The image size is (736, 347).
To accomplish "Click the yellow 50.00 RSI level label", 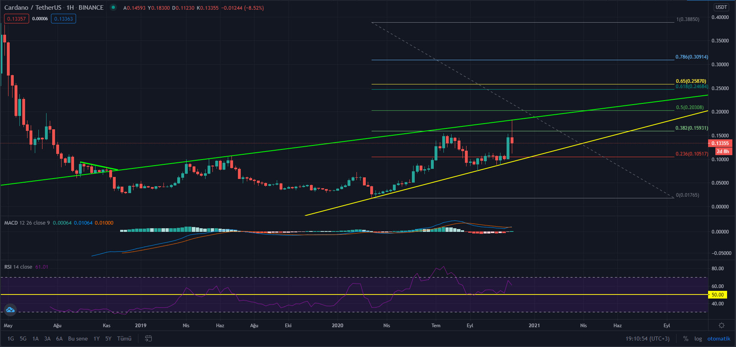I will (x=718, y=295).
